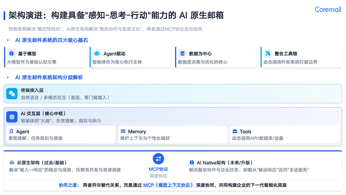Click the AI Native架构 brain icon

(192, 163)
